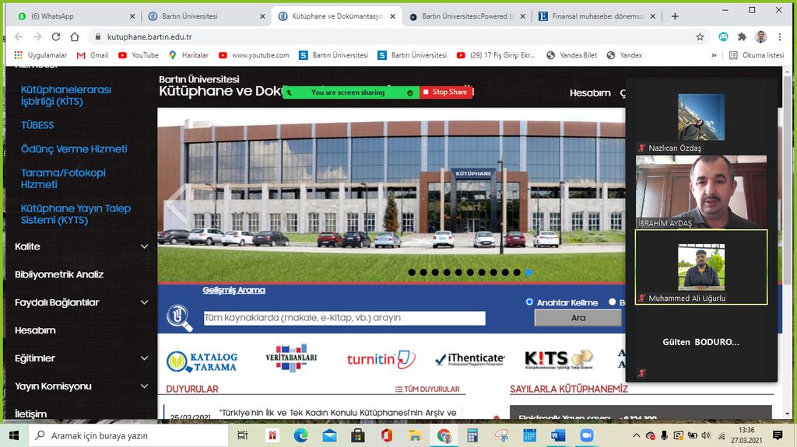The image size is (797, 447).
Task: Open the Katalog Tarama logo link
Action: pyautogui.click(x=202, y=360)
